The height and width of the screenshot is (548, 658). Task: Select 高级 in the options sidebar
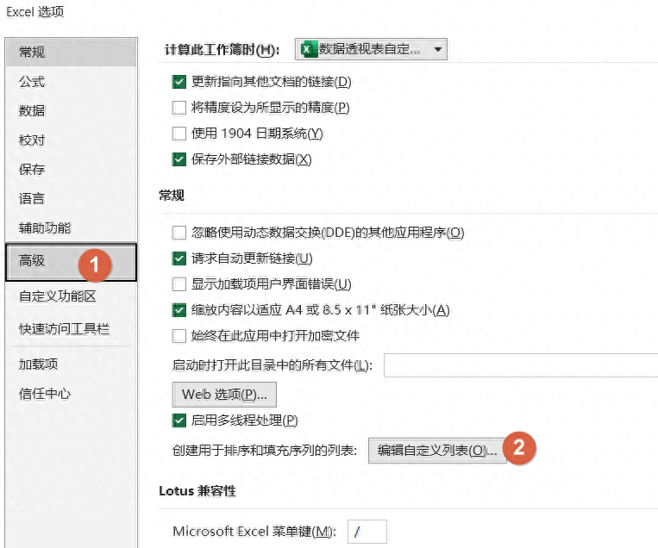tap(32, 261)
